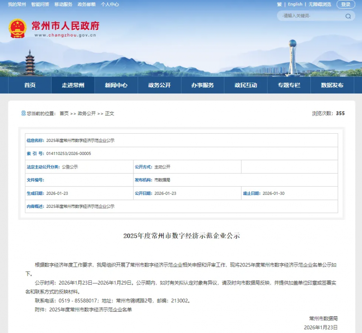Switch to 繁 traditional Chinese display

point(280,4)
